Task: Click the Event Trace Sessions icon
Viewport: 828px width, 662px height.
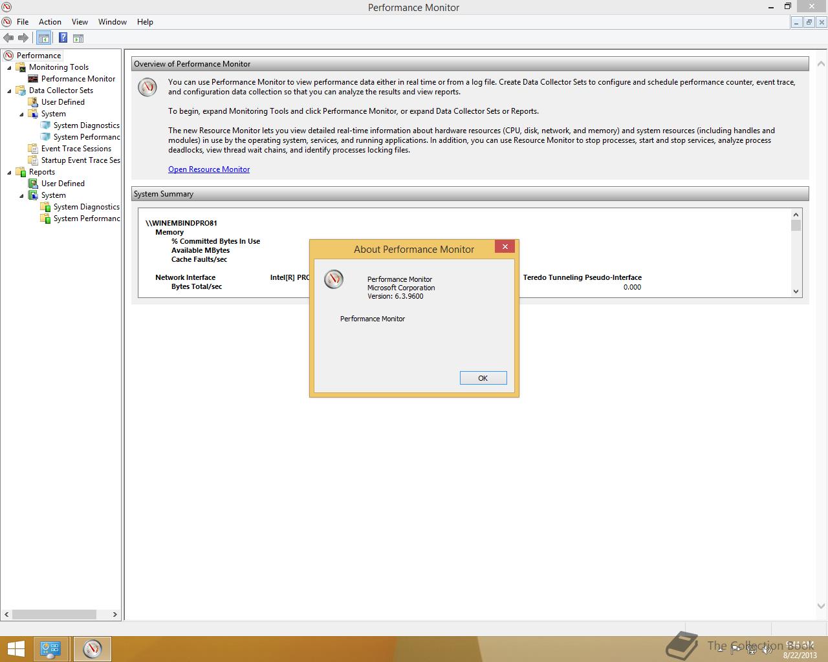Action: click(33, 149)
